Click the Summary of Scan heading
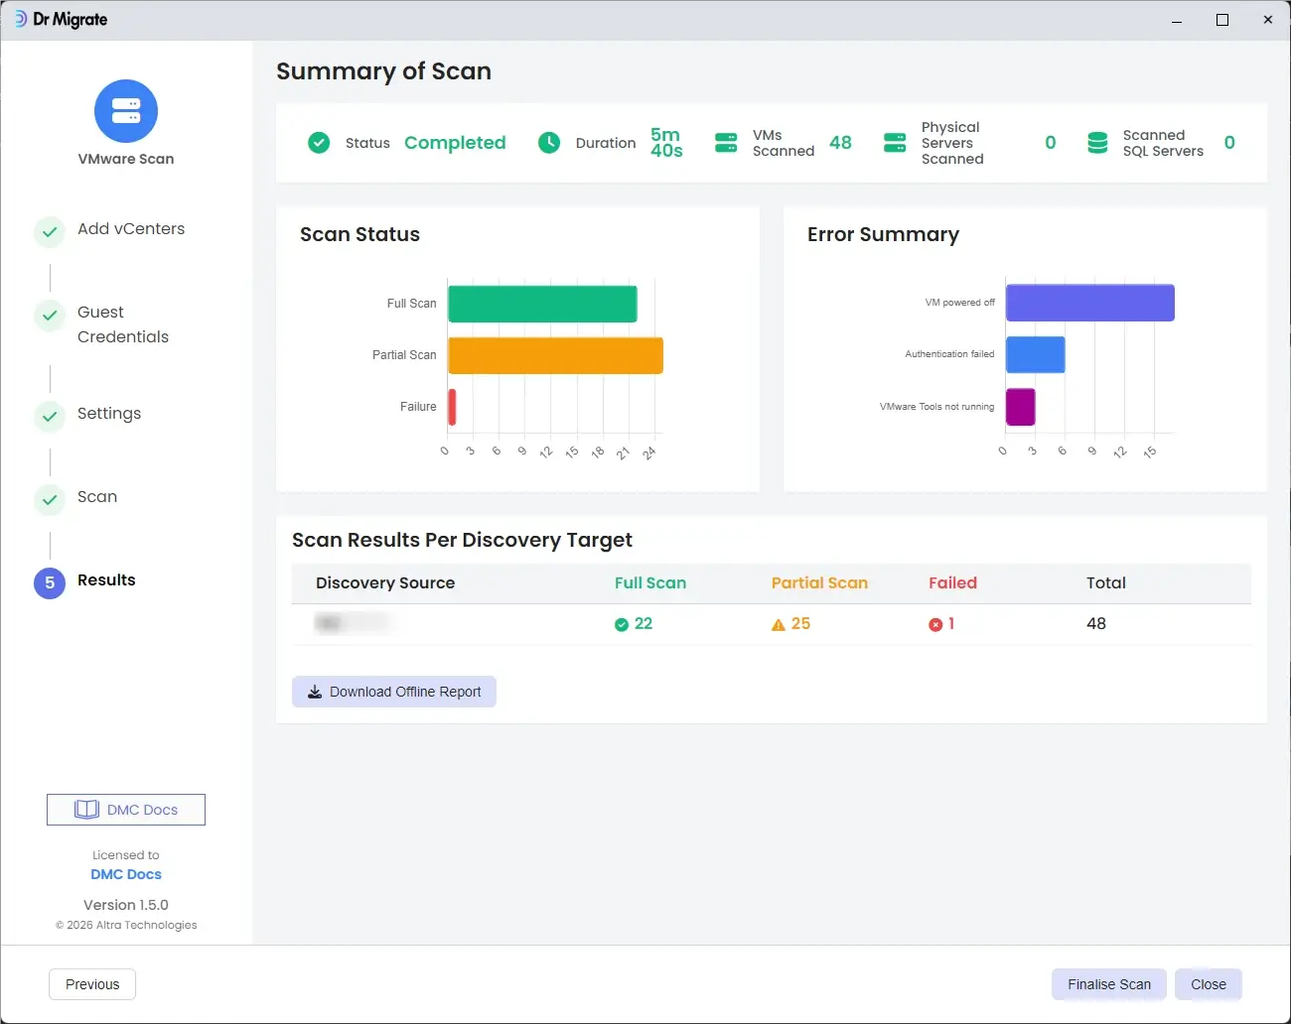The image size is (1291, 1024). (383, 71)
